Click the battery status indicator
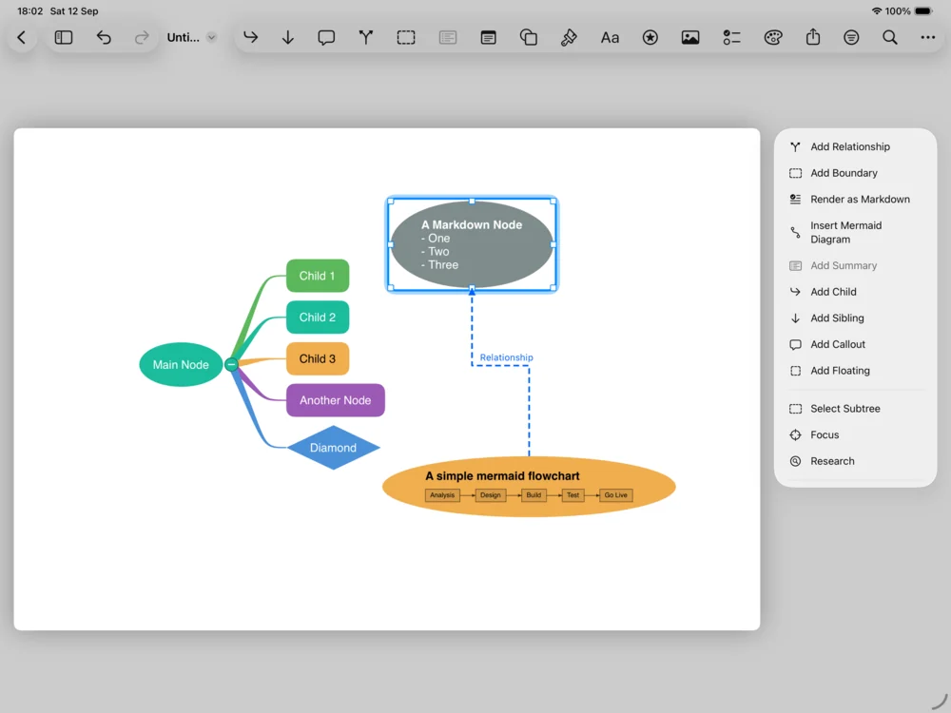The image size is (951, 713). tap(923, 10)
